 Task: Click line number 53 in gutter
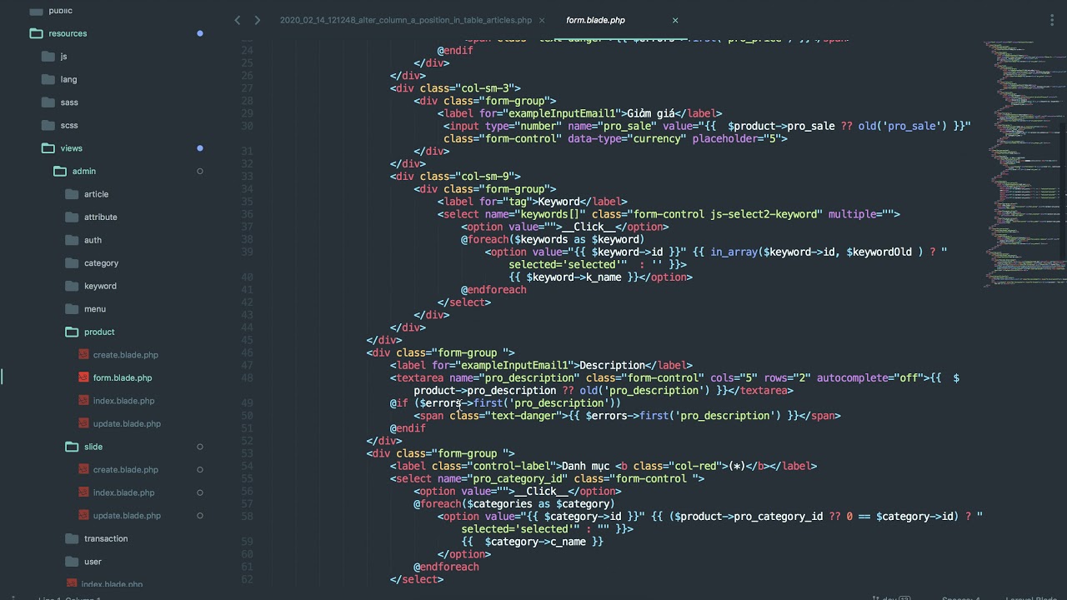tap(247, 453)
